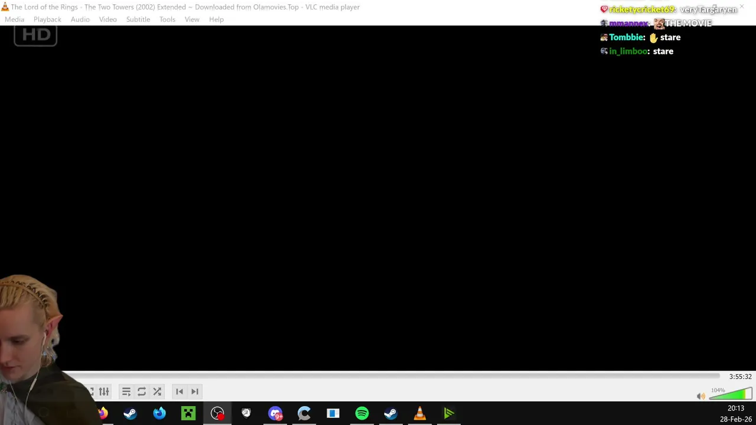Click the date 28-Feb-26
This screenshot has height=425, width=756.
[736, 419]
